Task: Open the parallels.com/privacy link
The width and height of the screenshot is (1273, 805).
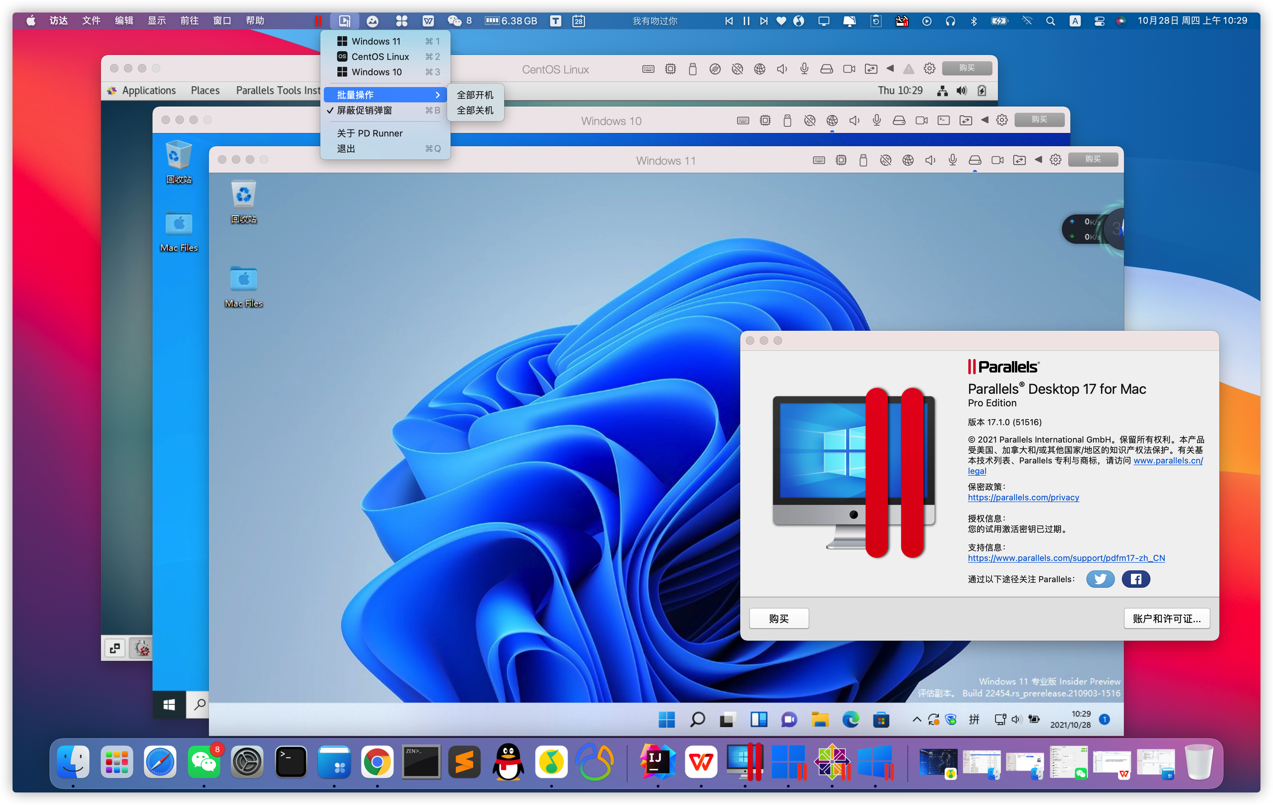Action: click(x=1023, y=497)
